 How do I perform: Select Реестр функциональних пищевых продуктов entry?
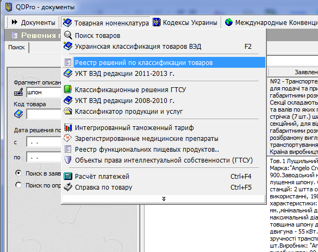point(164,150)
